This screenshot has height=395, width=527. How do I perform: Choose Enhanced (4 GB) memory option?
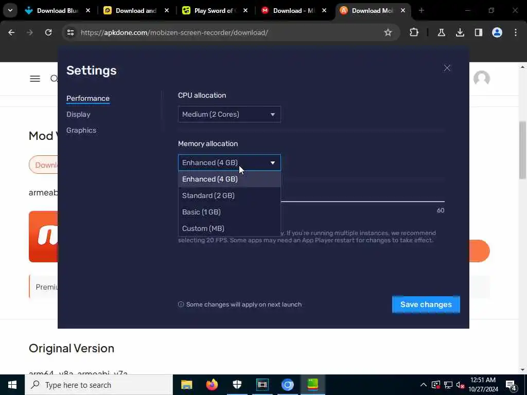point(229,179)
